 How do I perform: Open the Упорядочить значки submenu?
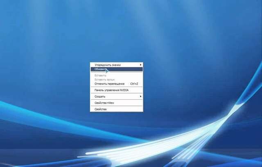(116, 65)
